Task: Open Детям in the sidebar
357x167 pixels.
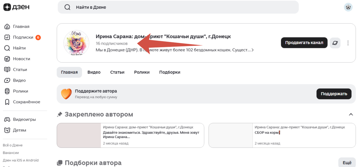Action: click(19, 130)
